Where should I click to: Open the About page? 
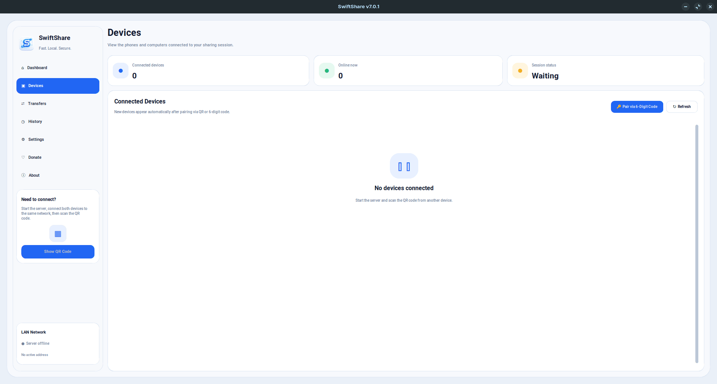[58, 176]
